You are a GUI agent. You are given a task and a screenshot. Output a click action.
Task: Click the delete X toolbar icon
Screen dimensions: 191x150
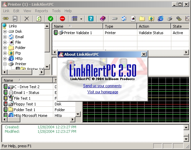27,19
